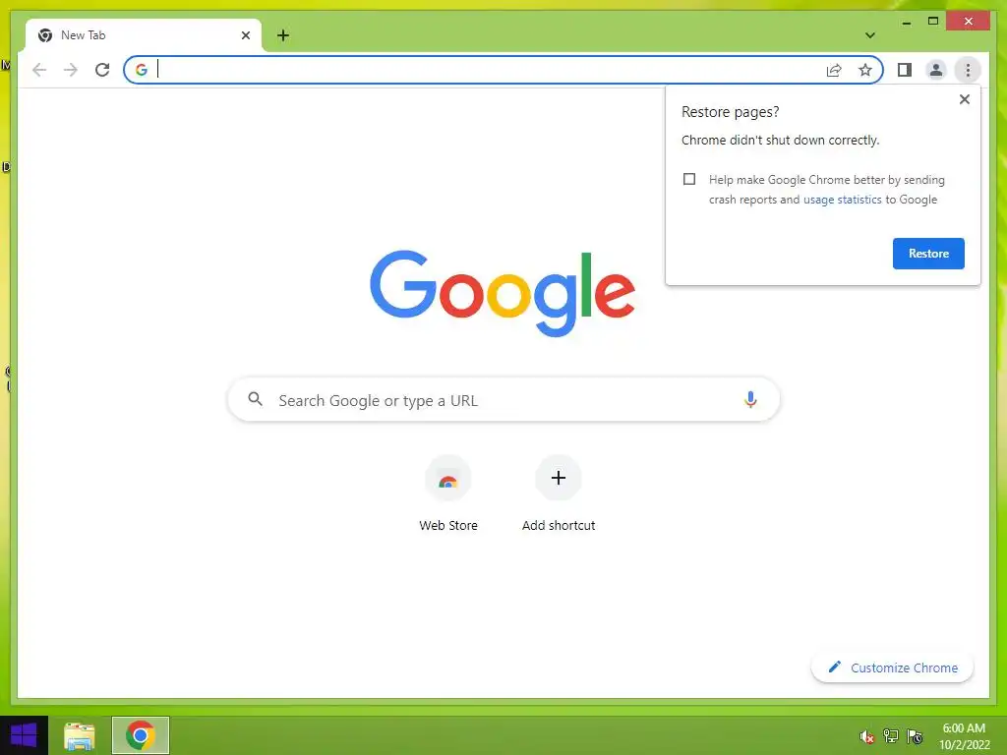This screenshot has width=1007, height=755.
Task: Click the muted volume tray icon
Action: pyautogui.click(x=866, y=736)
